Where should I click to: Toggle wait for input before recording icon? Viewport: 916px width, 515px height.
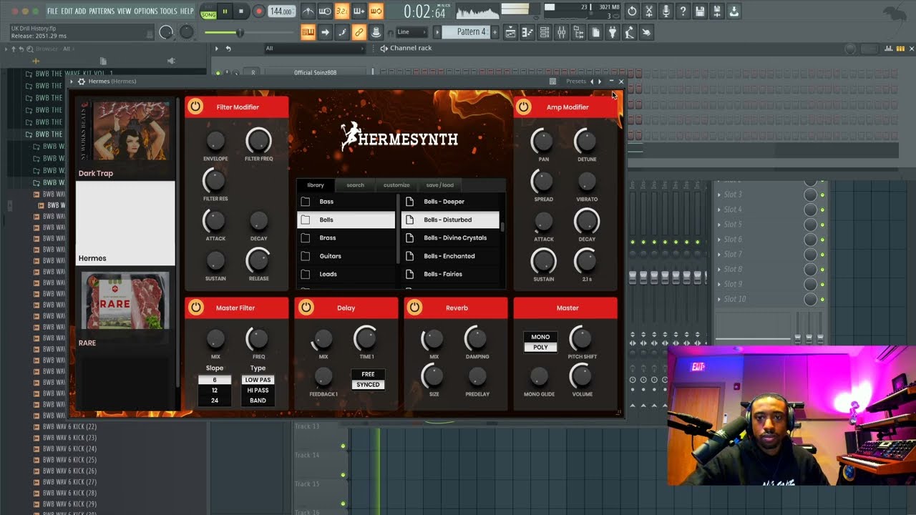click(x=324, y=11)
